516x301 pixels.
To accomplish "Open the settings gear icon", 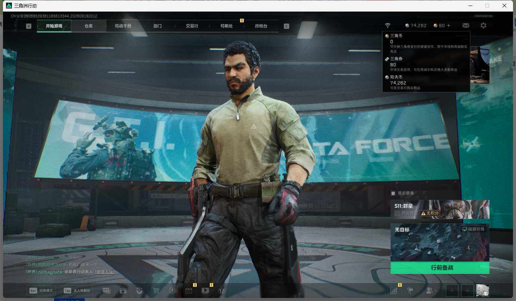I will point(484,25).
